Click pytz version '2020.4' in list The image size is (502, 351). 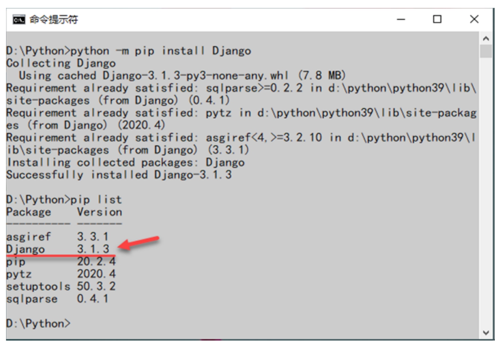96,274
